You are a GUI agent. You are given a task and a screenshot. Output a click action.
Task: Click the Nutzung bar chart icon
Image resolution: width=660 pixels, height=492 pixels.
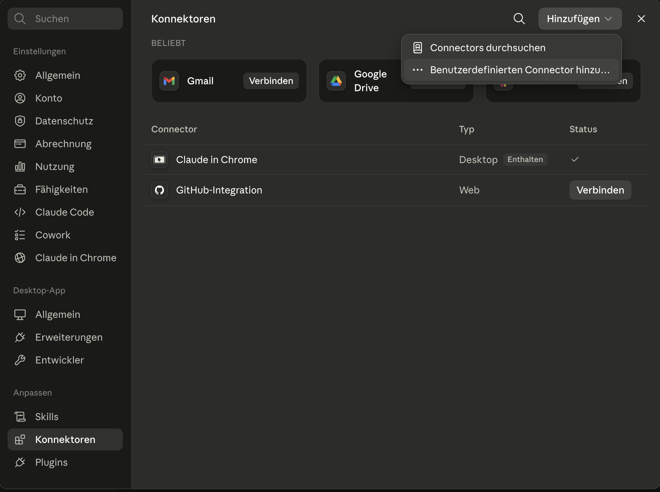click(20, 167)
